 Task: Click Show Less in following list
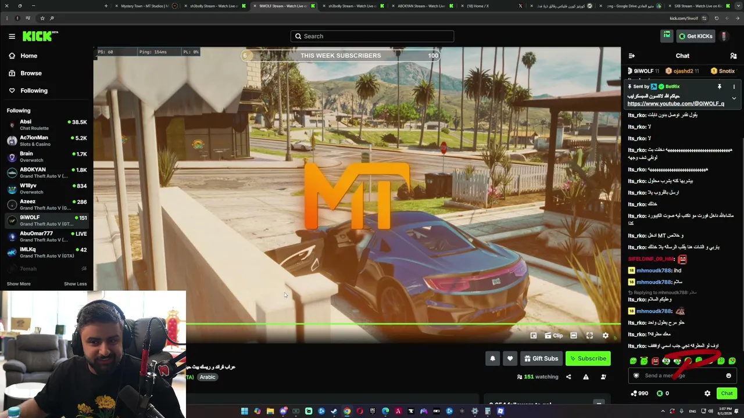click(x=75, y=284)
